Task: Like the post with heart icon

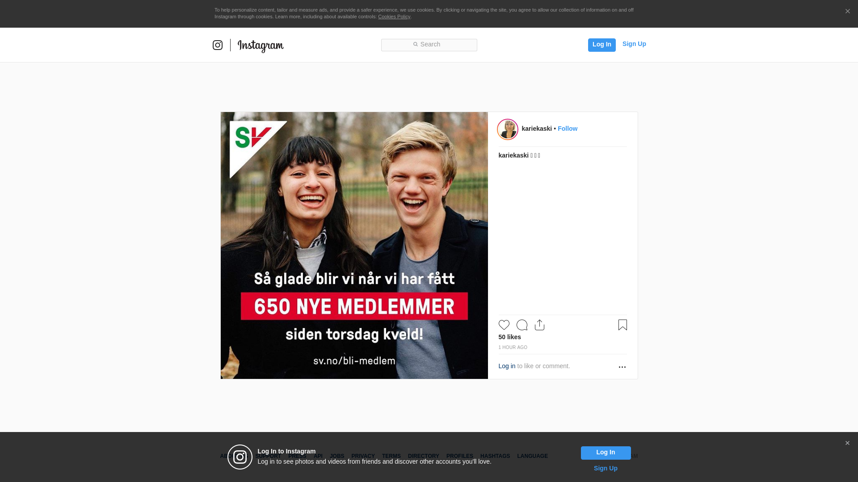Action: coord(504,325)
